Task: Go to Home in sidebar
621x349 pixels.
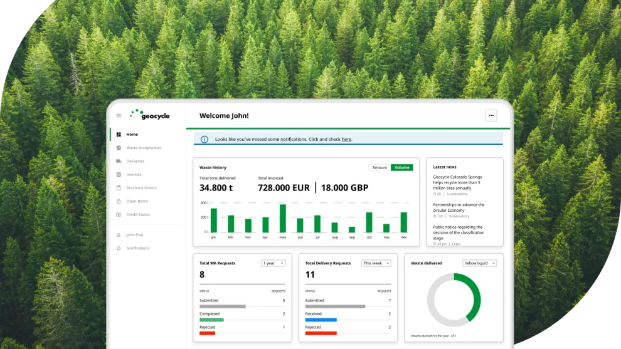Action: tap(132, 135)
